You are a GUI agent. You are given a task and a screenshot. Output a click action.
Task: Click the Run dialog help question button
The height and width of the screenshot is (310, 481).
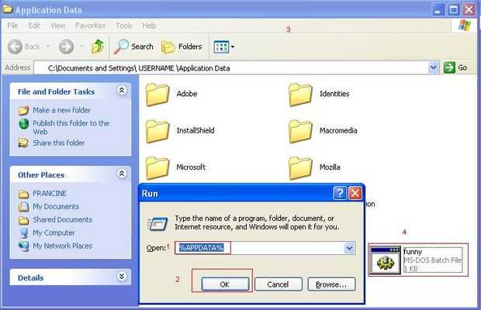point(340,193)
